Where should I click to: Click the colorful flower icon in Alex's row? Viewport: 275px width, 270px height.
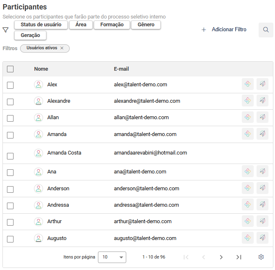coord(248,84)
